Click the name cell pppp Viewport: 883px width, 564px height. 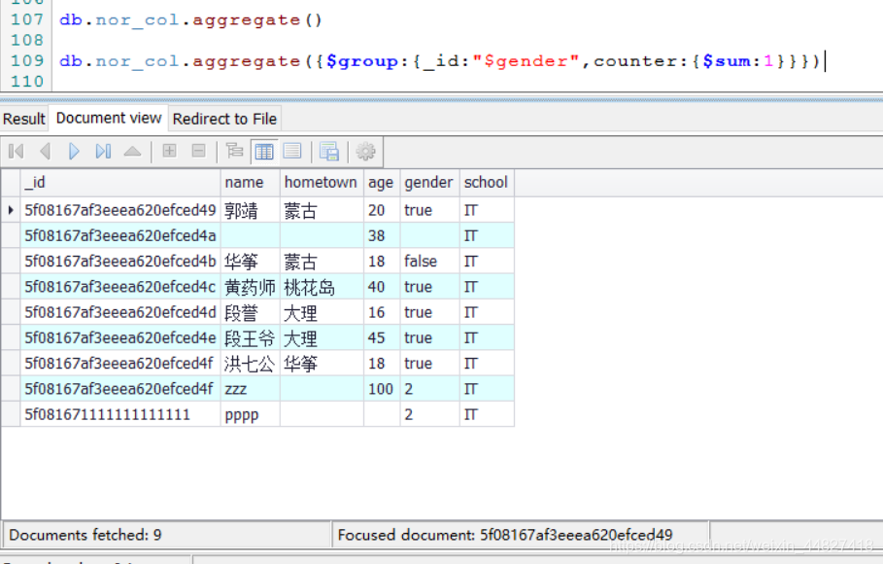(251, 414)
